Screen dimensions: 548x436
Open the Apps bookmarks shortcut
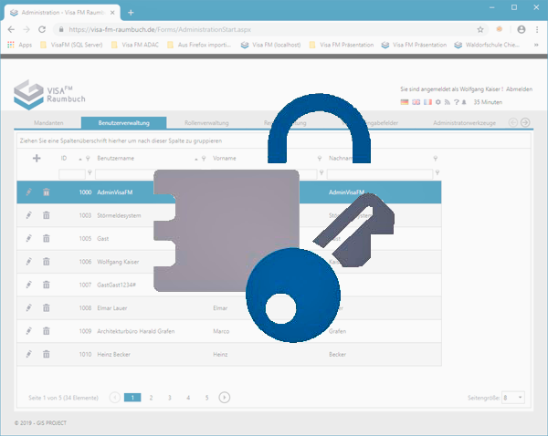point(20,45)
